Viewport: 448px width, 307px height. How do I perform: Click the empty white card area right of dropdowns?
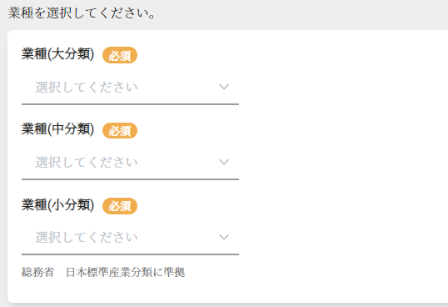pyautogui.click(x=343, y=166)
